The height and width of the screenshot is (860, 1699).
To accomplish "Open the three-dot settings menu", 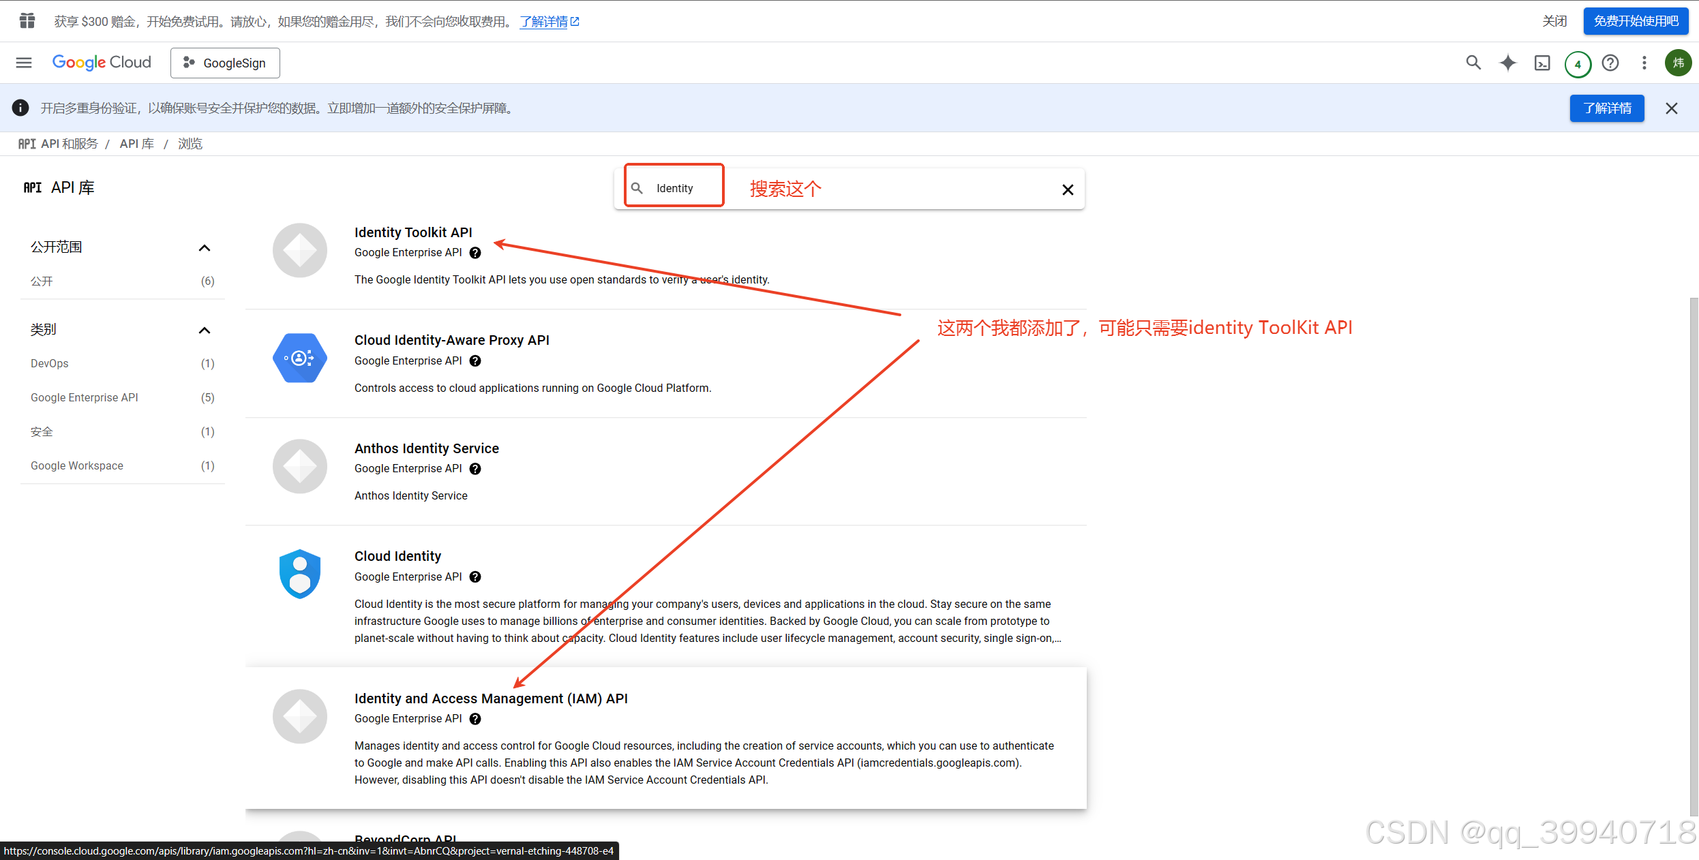I will pos(1644,63).
